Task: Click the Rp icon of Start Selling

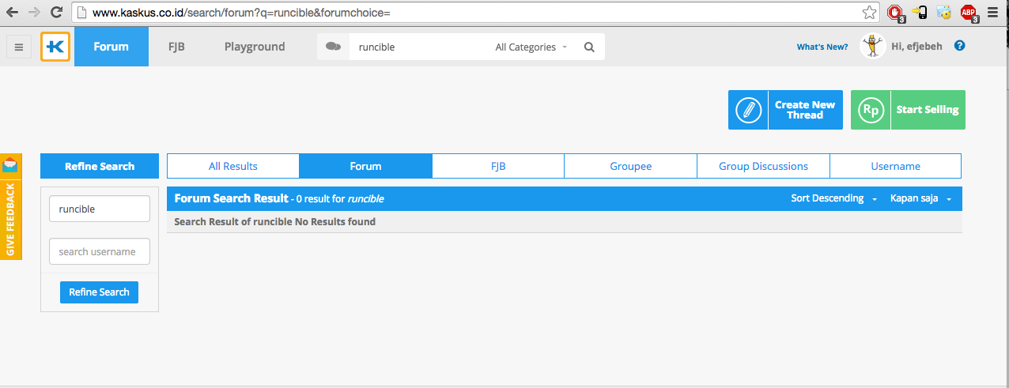Action: [x=871, y=110]
